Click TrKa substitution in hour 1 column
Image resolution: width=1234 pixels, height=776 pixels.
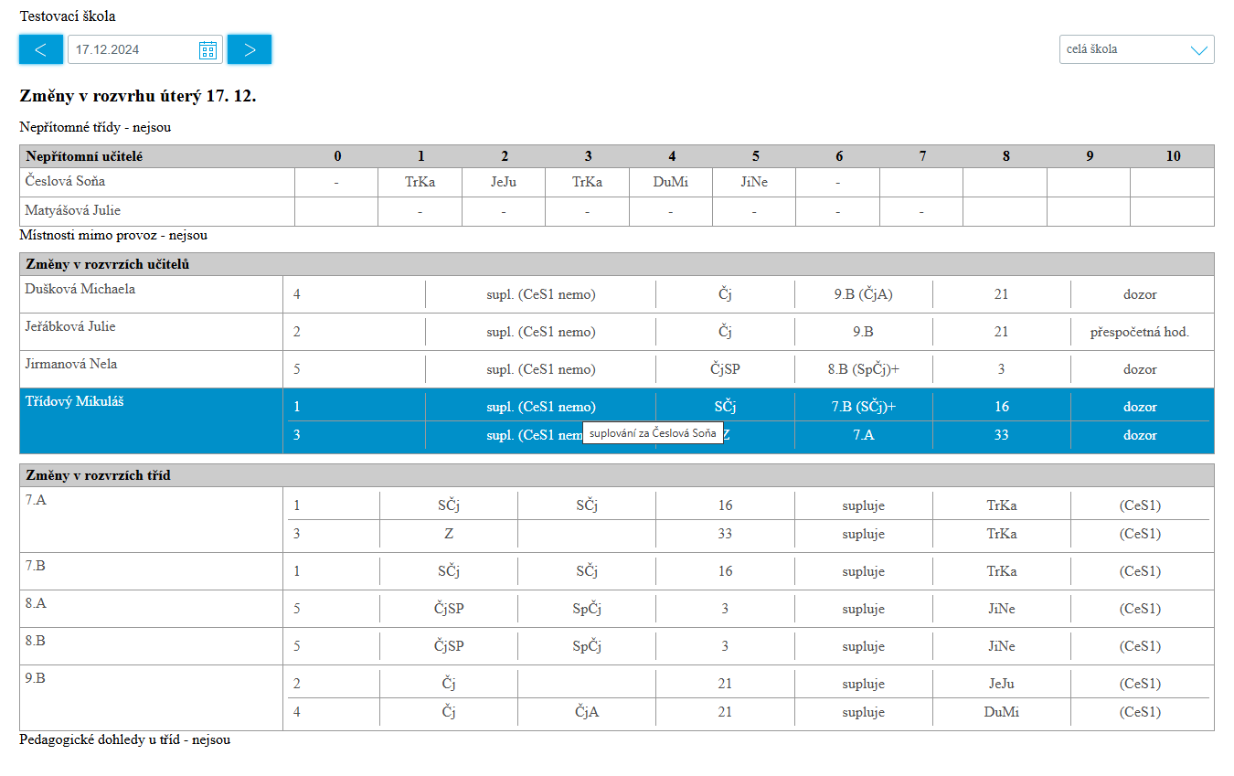click(x=420, y=182)
